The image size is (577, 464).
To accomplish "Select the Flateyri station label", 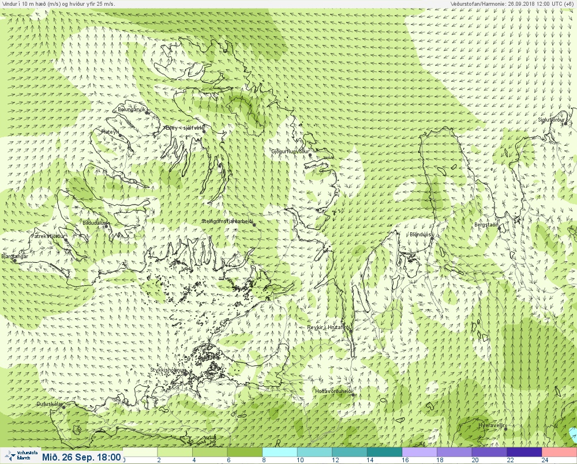I will (110, 131).
